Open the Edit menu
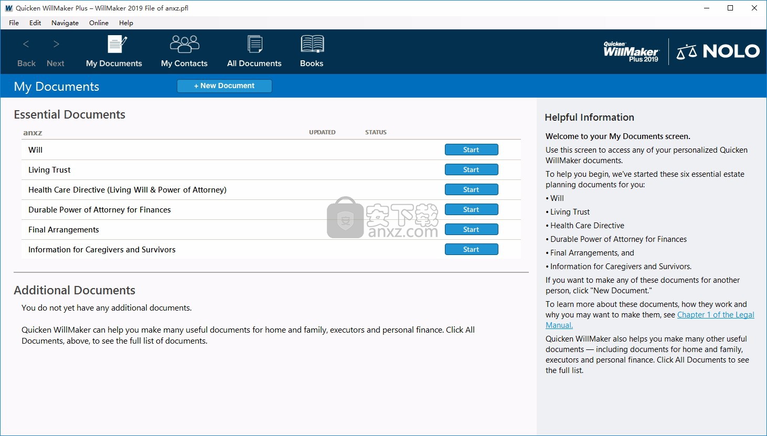767x436 pixels. pos(35,23)
